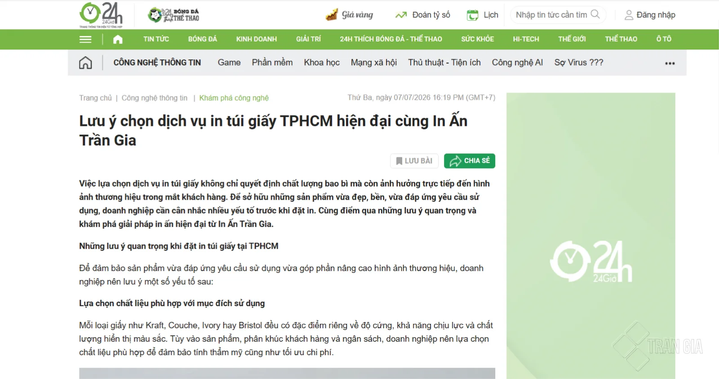Select THỂ THAO menu item
719x379 pixels.
tap(621, 39)
